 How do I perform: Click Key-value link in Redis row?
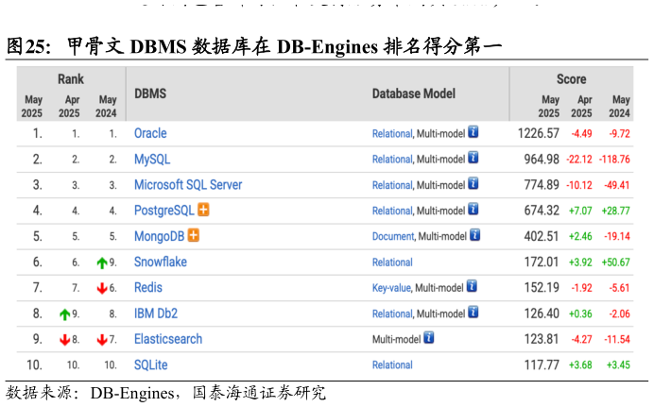391,288
